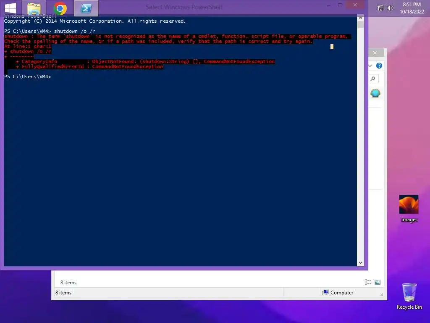This screenshot has height=323, width=430.
Task: Minimize the PowerShell window
Action: coord(328,5)
